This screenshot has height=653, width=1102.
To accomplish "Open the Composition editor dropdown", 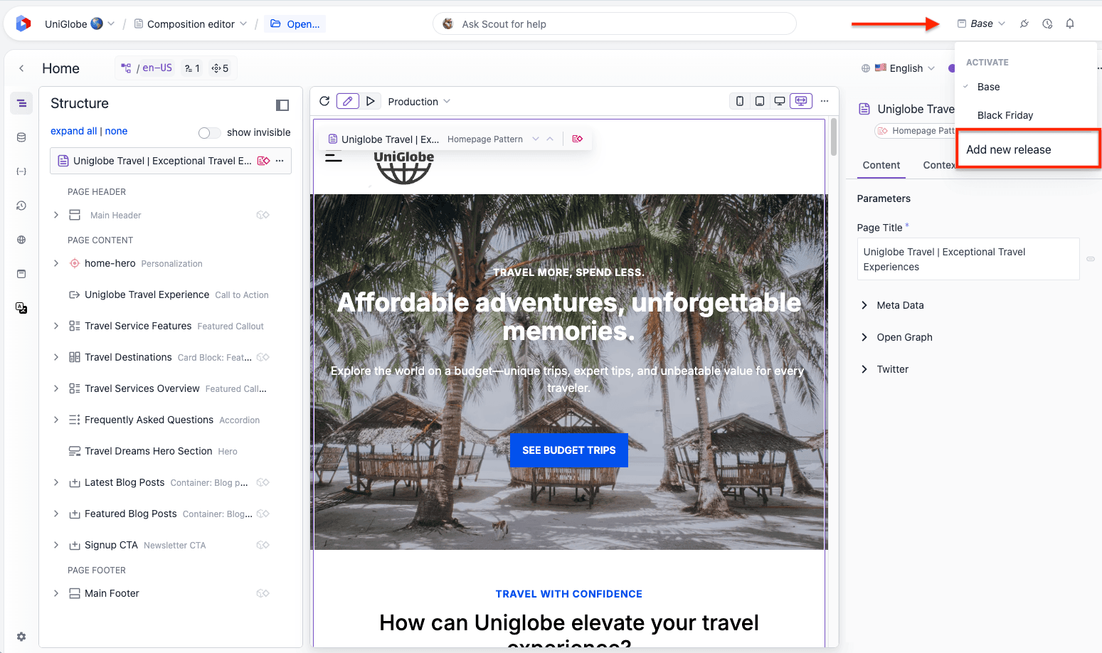I will [x=191, y=23].
